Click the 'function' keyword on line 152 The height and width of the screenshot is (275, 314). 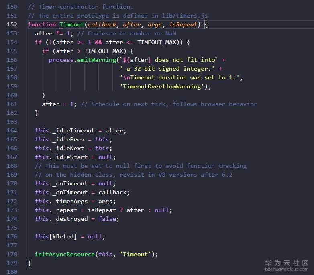coord(42,24)
